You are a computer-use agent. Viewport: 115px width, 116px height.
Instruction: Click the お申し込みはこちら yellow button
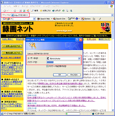tap(12, 46)
